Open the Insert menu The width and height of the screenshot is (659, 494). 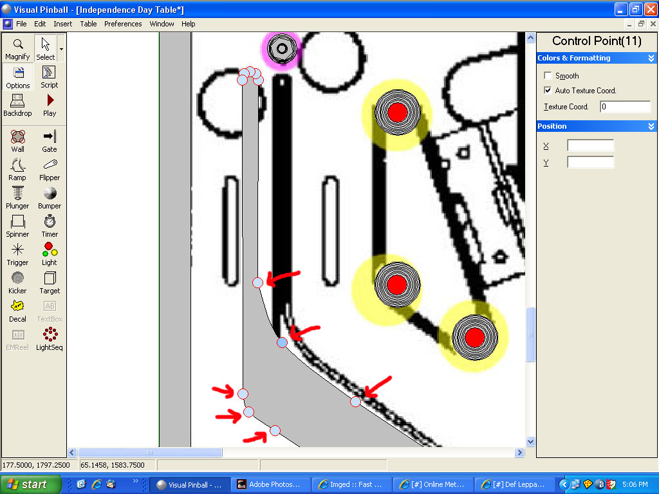[63, 24]
